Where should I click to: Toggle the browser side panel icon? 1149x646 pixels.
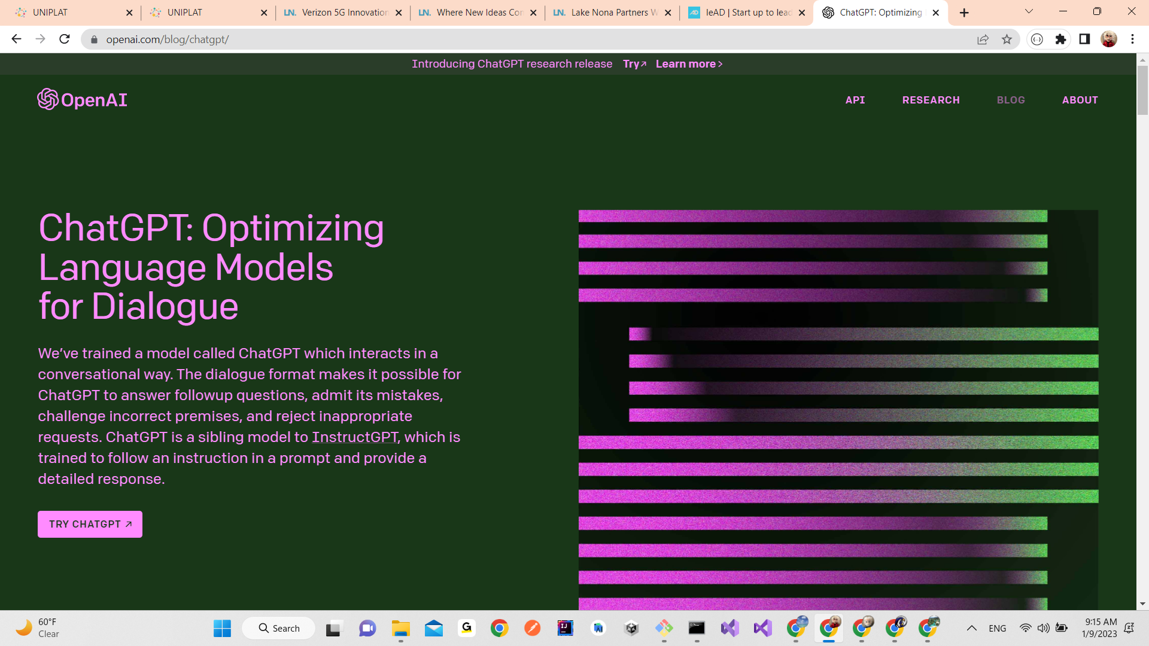point(1084,39)
